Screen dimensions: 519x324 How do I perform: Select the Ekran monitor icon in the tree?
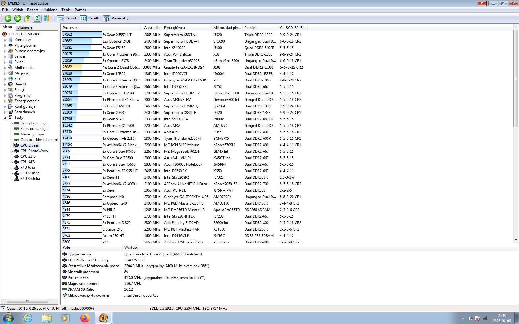[x=11, y=62]
